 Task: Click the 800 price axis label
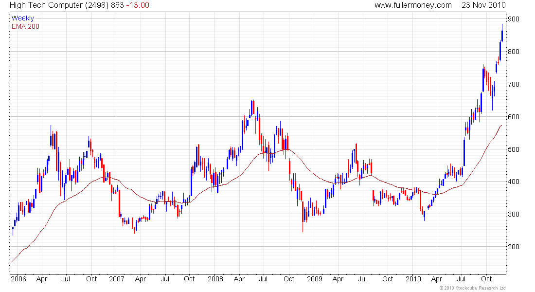coord(514,52)
